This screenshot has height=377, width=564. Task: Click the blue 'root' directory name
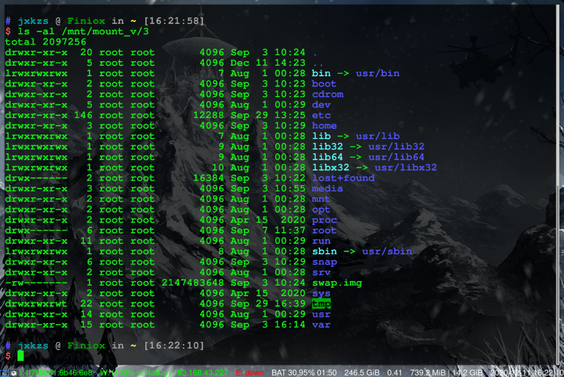(x=324, y=230)
